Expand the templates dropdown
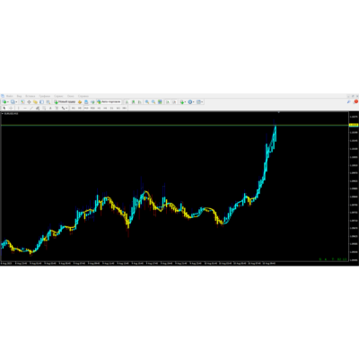Viewport: 359px width, 359px height. click(202, 102)
